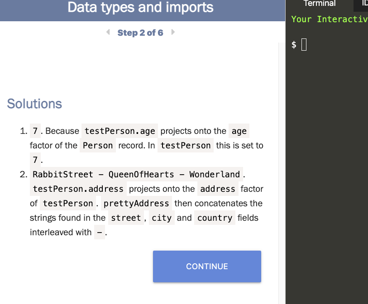Viewport: 368px width, 304px height.
Task: Click the 'country' code word
Action: 215,218
